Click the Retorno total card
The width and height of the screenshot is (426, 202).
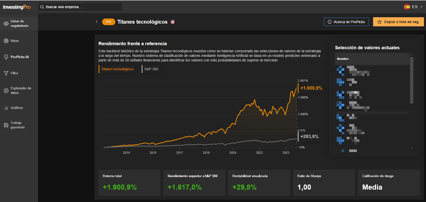coord(129,183)
